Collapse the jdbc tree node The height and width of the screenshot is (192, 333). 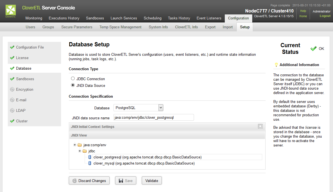pos(80,151)
